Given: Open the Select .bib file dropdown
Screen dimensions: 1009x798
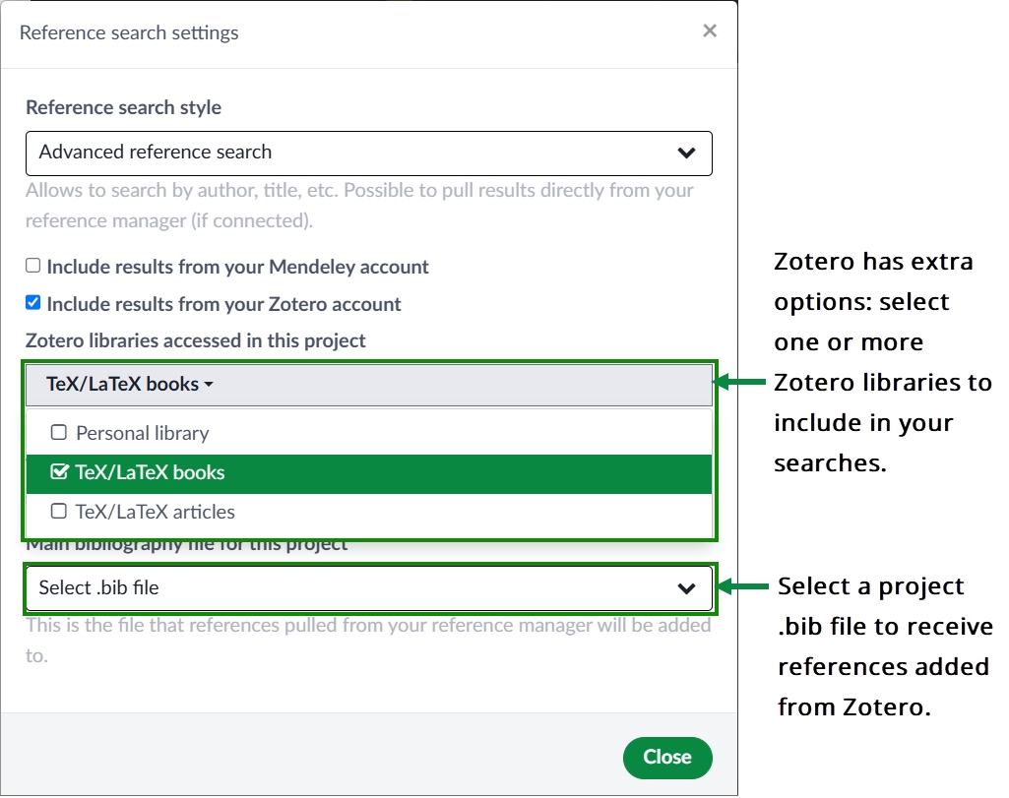Looking at the screenshot, I should coord(368,588).
